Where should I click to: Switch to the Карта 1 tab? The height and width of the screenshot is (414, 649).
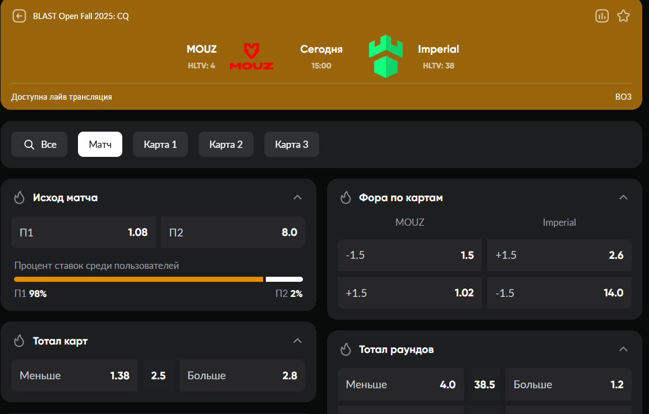pos(160,144)
